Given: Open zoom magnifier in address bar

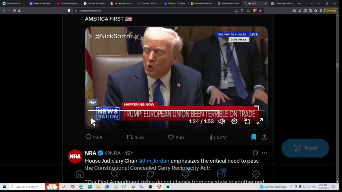Looking at the screenshot, I should click(x=242, y=10).
